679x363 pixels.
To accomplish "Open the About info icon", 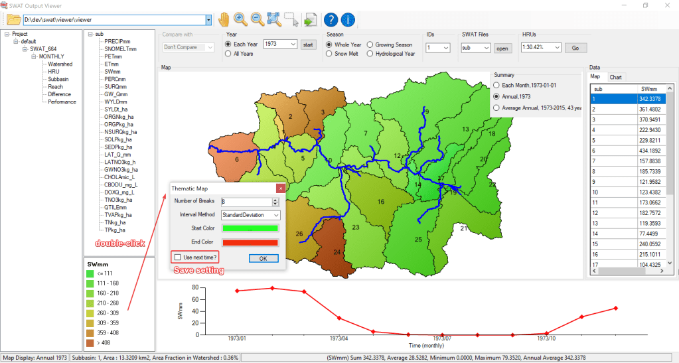I will click(348, 19).
